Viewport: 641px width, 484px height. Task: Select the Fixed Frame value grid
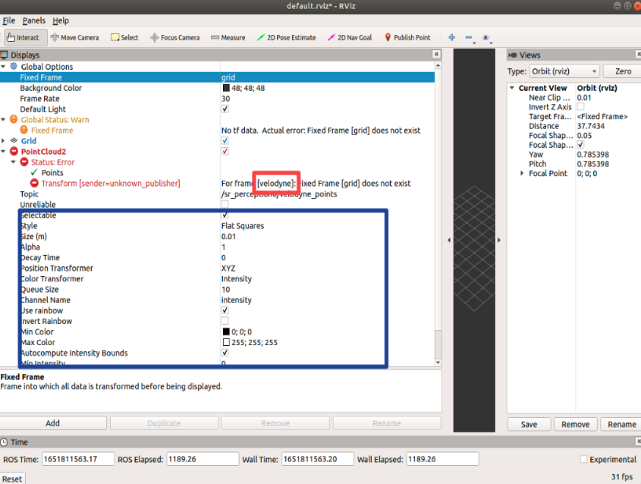pyautogui.click(x=228, y=77)
